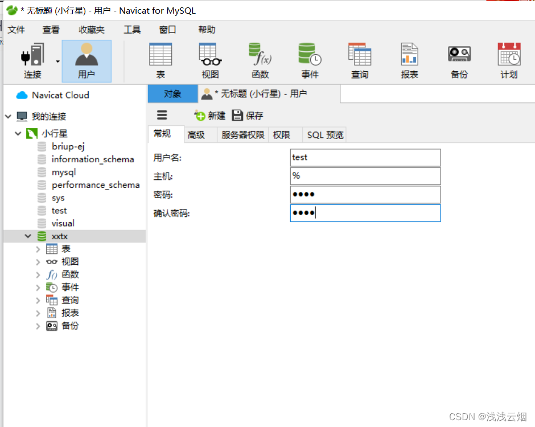Open the 工具 menu
This screenshot has height=427, width=535.
coord(132,30)
